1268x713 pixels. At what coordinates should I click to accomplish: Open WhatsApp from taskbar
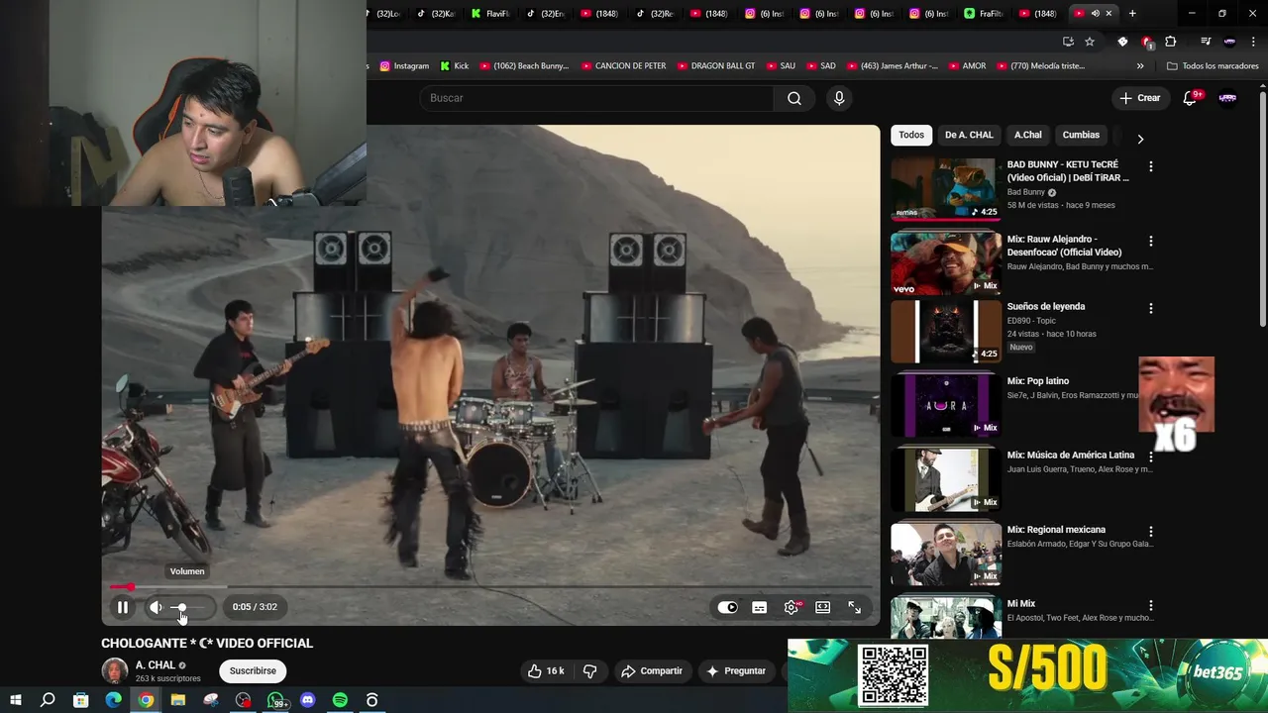276,700
